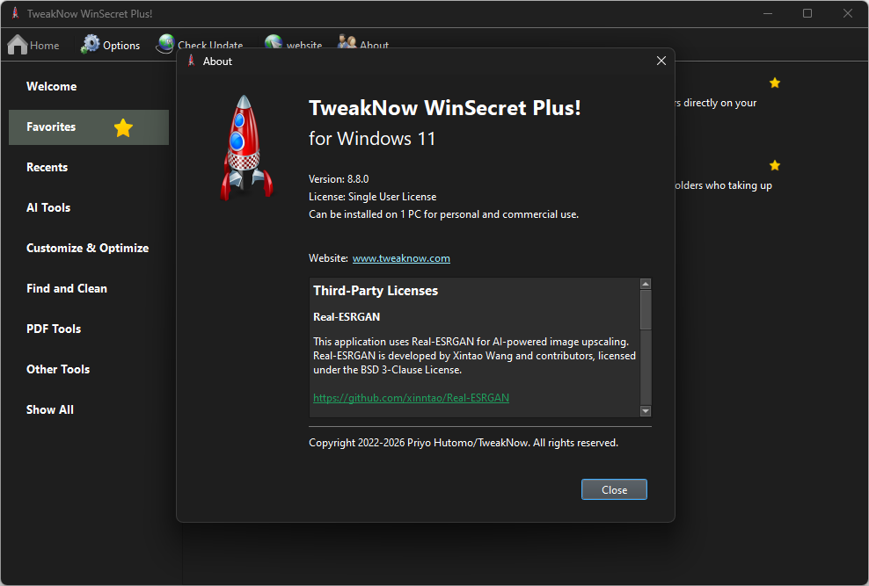Image resolution: width=869 pixels, height=586 pixels.
Task: Open the Favorites sidebar section
Action: click(89, 127)
